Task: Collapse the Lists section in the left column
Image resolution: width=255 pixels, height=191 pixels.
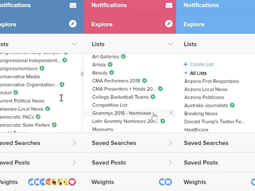Action: (74, 44)
